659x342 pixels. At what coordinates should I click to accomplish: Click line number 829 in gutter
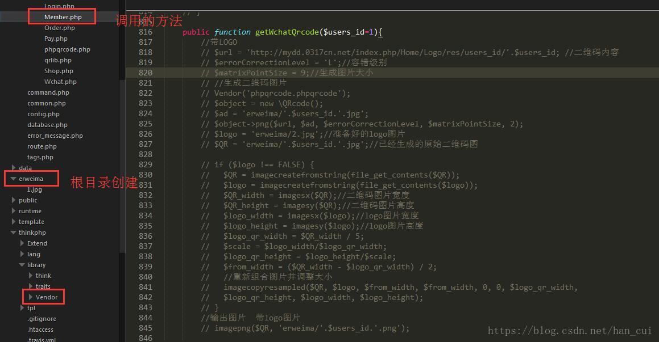(146, 164)
